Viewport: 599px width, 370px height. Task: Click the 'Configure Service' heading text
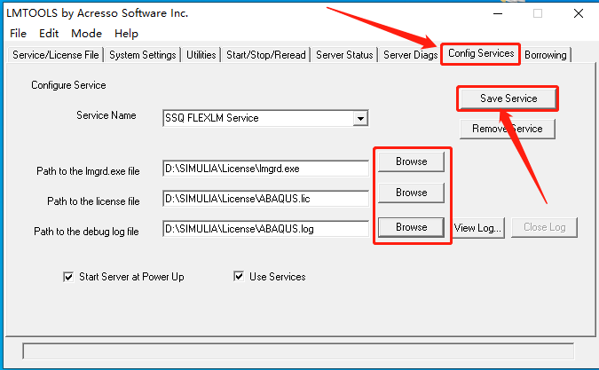[x=68, y=85]
